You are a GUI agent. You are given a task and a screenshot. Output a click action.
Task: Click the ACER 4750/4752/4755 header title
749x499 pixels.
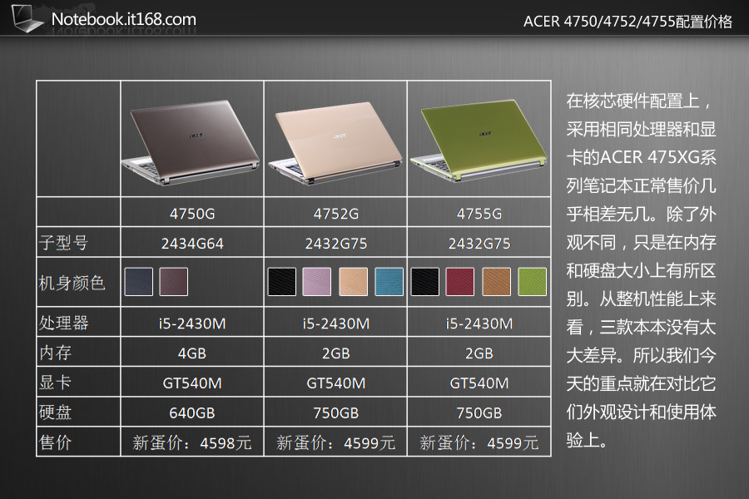(x=627, y=22)
